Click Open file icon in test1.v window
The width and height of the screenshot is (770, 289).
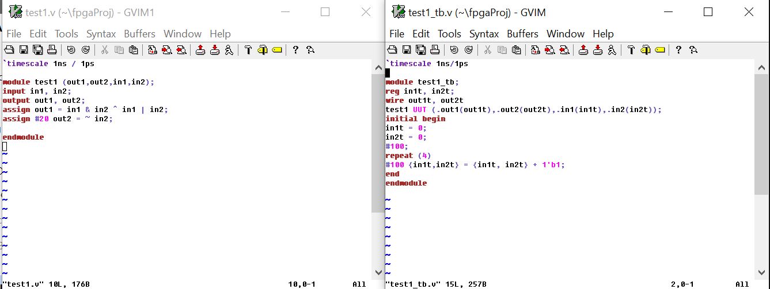9,50
